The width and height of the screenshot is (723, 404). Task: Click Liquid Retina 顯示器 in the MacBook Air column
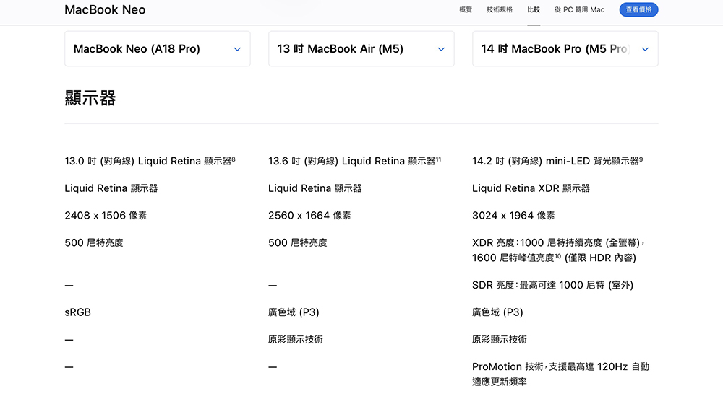tap(315, 188)
